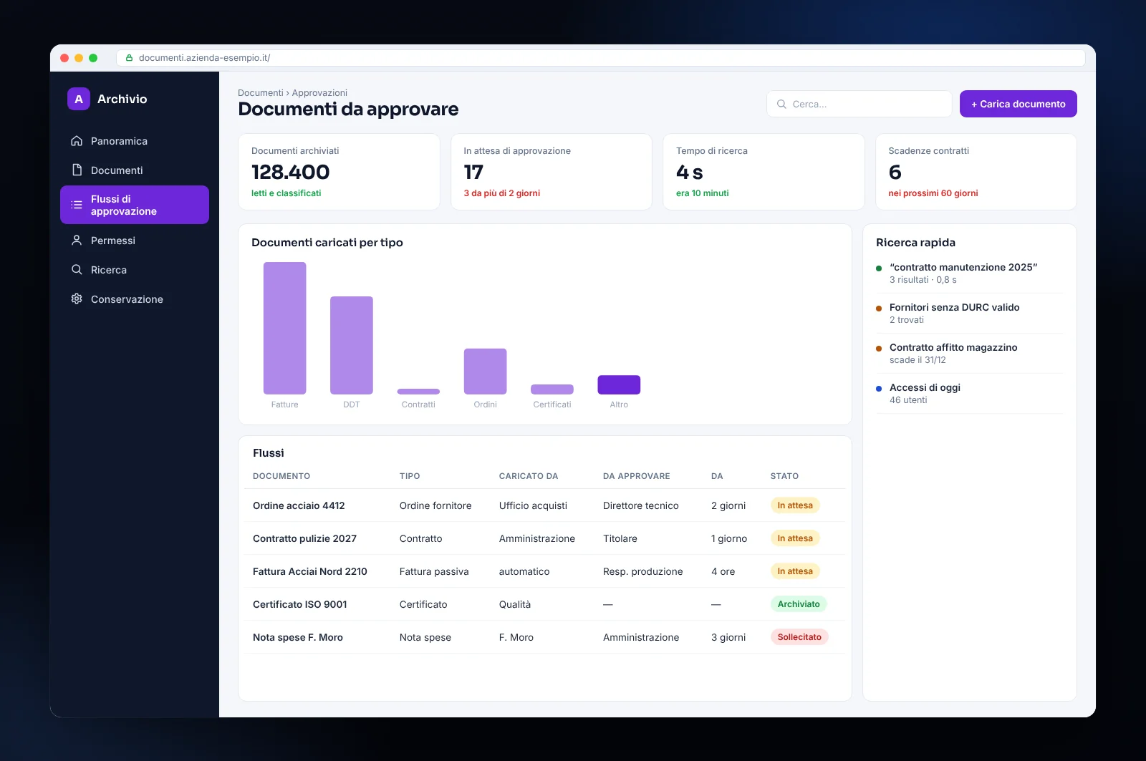Click the magnifier icon in Cerca field
The height and width of the screenshot is (761, 1146).
click(x=781, y=104)
